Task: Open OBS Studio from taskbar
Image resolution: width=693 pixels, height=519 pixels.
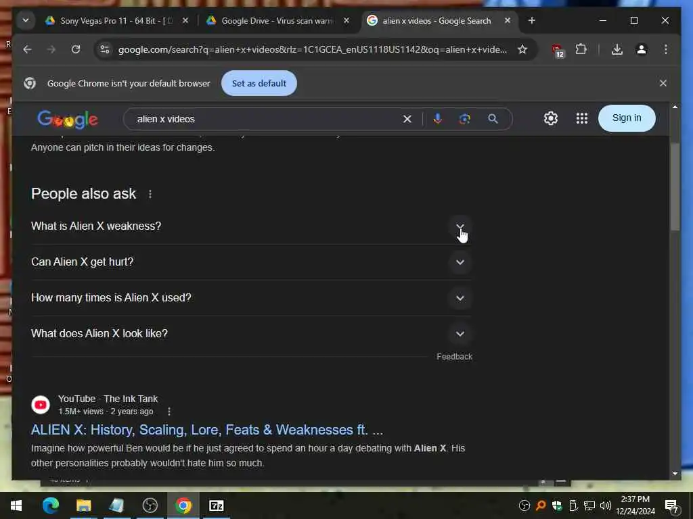Action: pyautogui.click(x=150, y=505)
